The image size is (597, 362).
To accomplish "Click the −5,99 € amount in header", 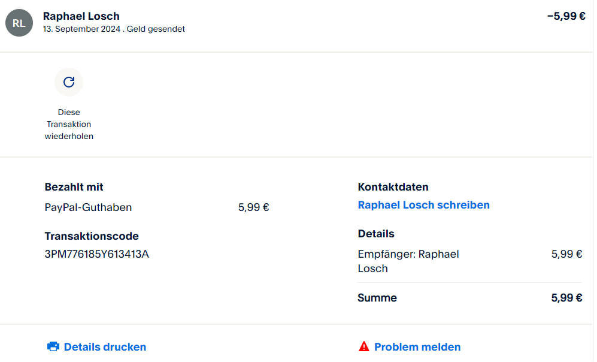I will [566, 16].
